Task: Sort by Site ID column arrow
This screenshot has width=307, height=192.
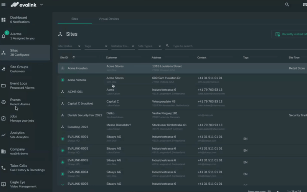Action: pos(74,58)
